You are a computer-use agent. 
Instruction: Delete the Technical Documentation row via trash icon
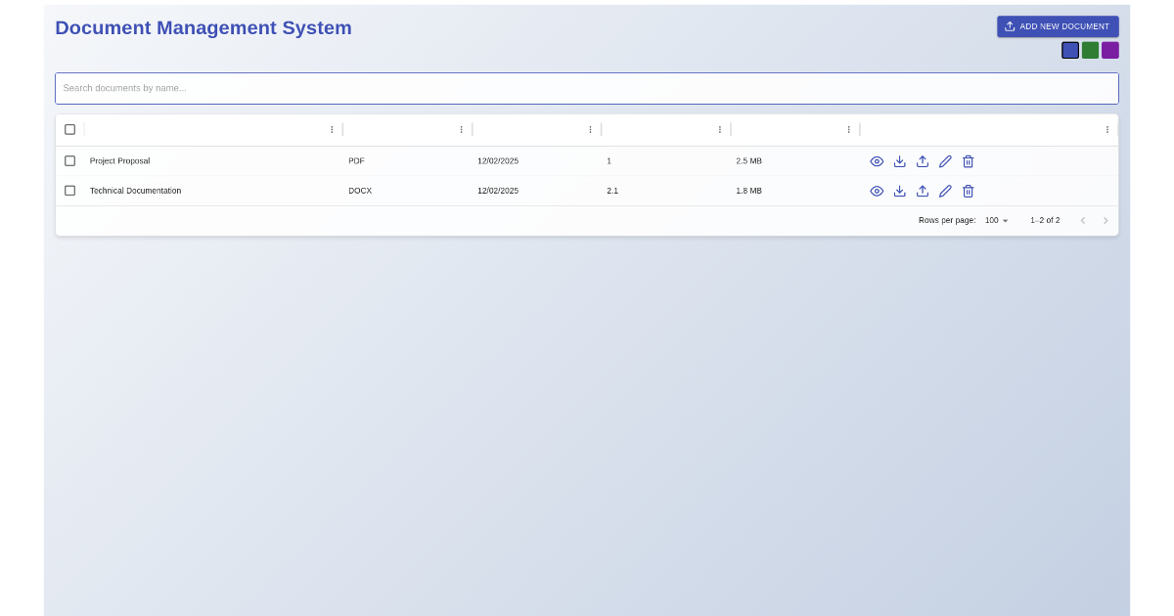969,191
